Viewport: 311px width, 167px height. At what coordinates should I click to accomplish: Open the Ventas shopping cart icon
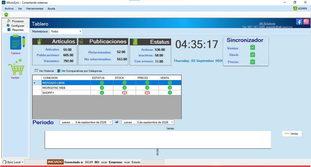click(16, 67)
